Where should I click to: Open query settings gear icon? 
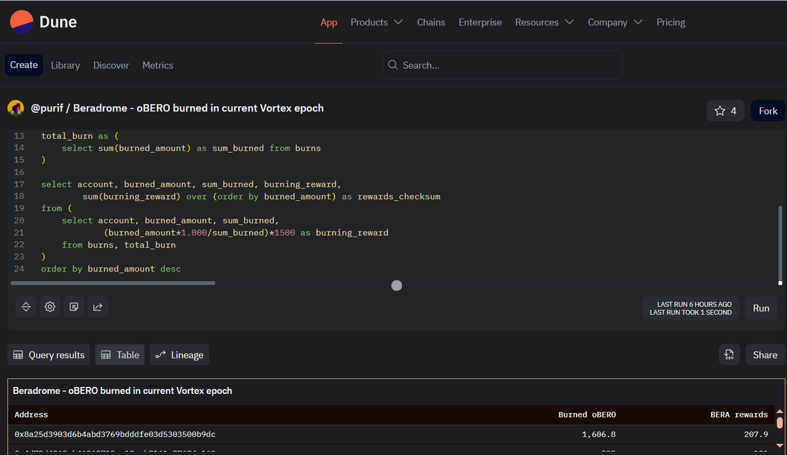coord(50,307)
